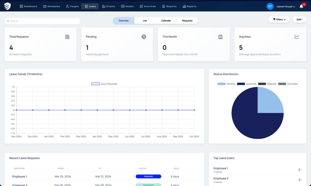Click the clock icon on Pending card

click(144, 37)
